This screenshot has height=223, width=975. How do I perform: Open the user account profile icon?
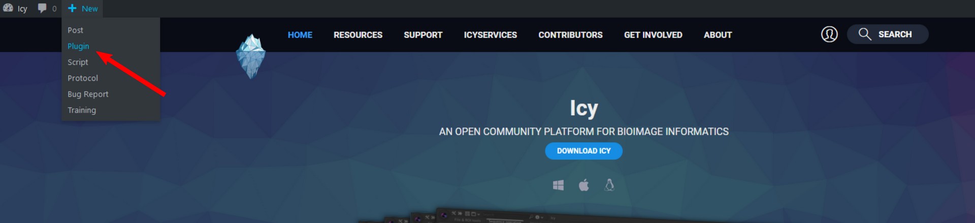pos(829,34)
